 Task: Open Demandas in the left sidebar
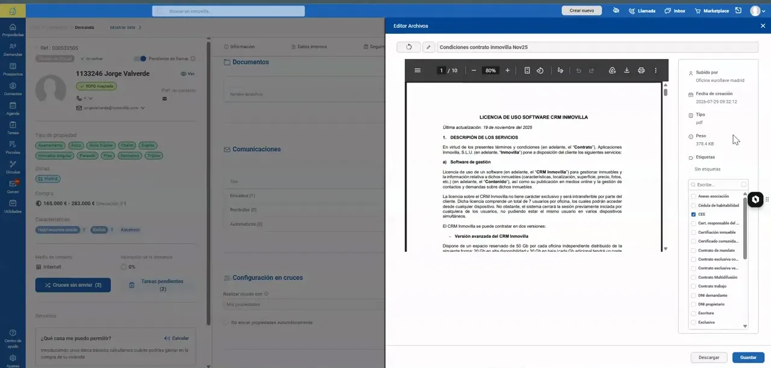[13, 50]
